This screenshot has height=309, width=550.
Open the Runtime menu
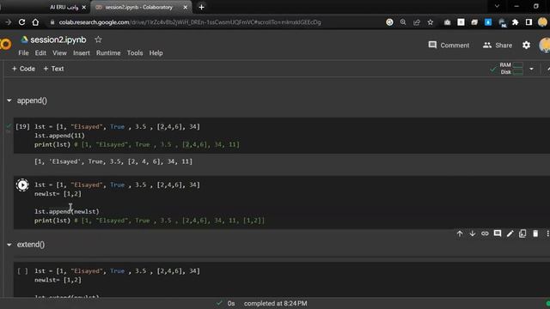[108, 53]
